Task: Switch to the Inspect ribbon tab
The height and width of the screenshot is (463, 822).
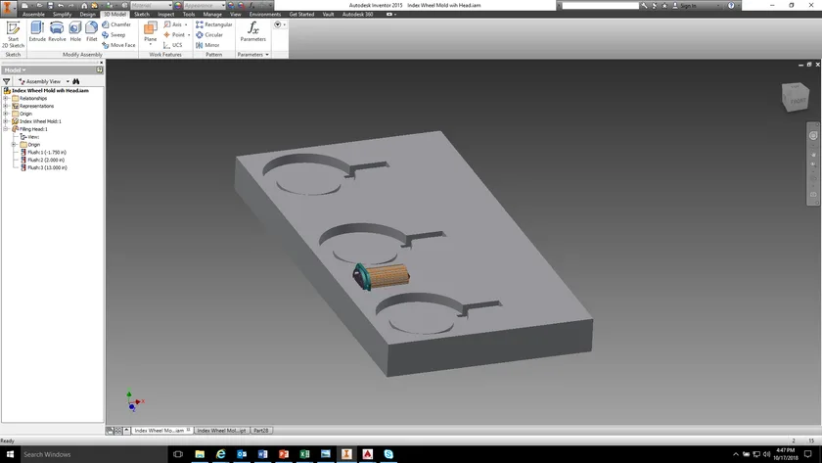Action: click(x=165, y=14)
